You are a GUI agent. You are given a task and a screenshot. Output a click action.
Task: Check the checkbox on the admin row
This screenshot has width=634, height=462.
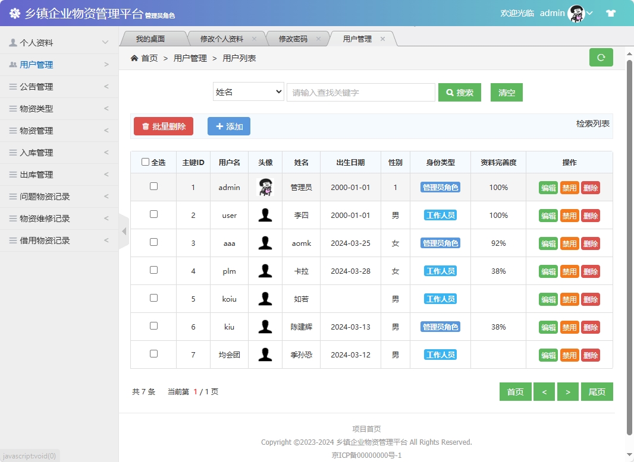[x=153, y=187]
